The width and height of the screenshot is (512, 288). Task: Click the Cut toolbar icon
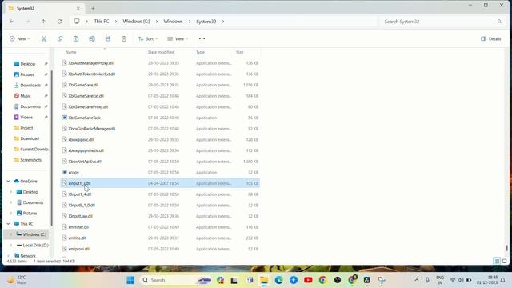coord(44,39)
